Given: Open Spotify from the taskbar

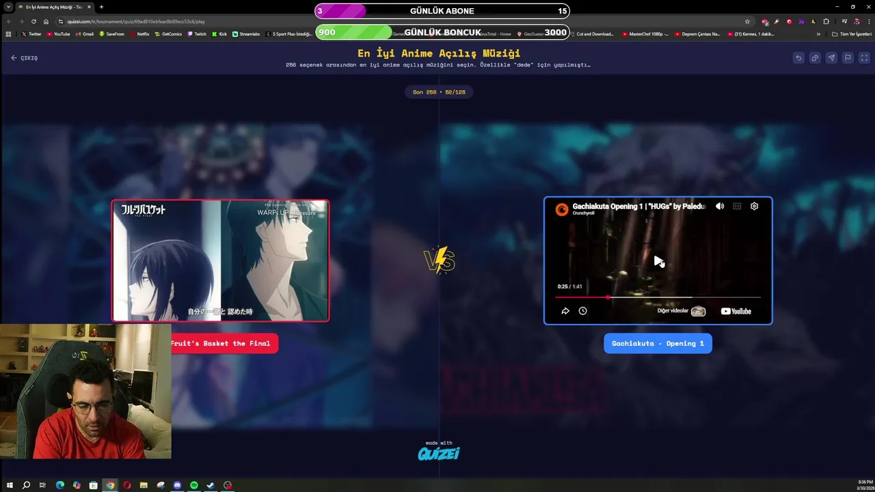Looking at the screenshot, I should pos(194,485).
